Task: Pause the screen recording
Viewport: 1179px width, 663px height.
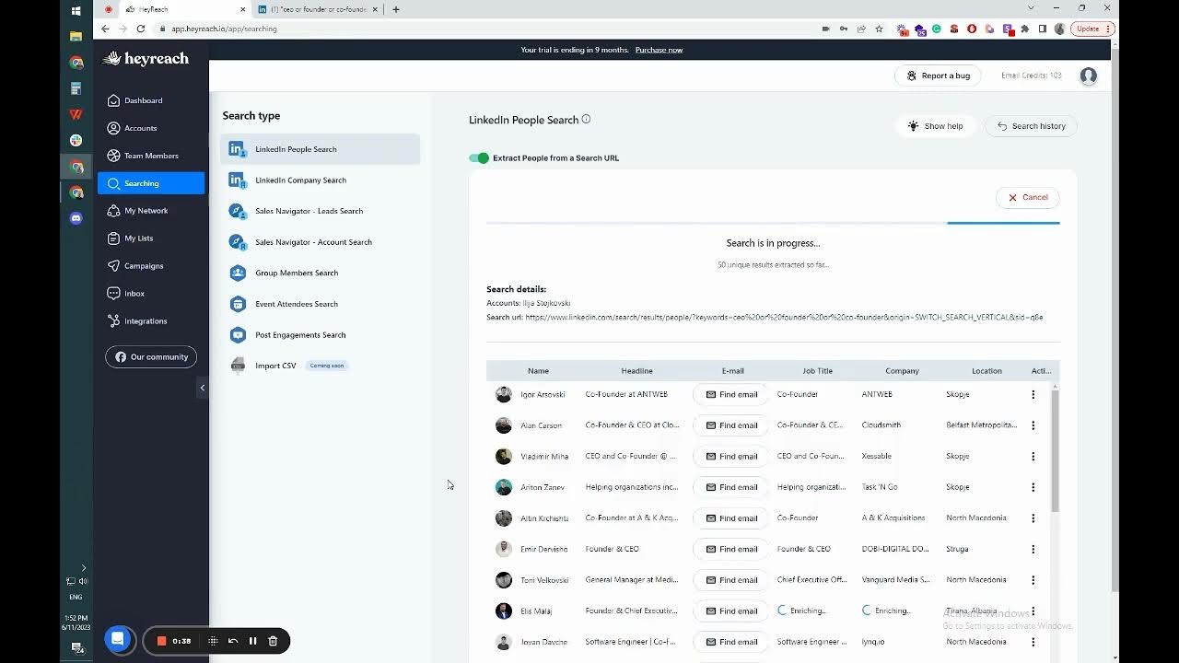Action: (x=252, y=641)
